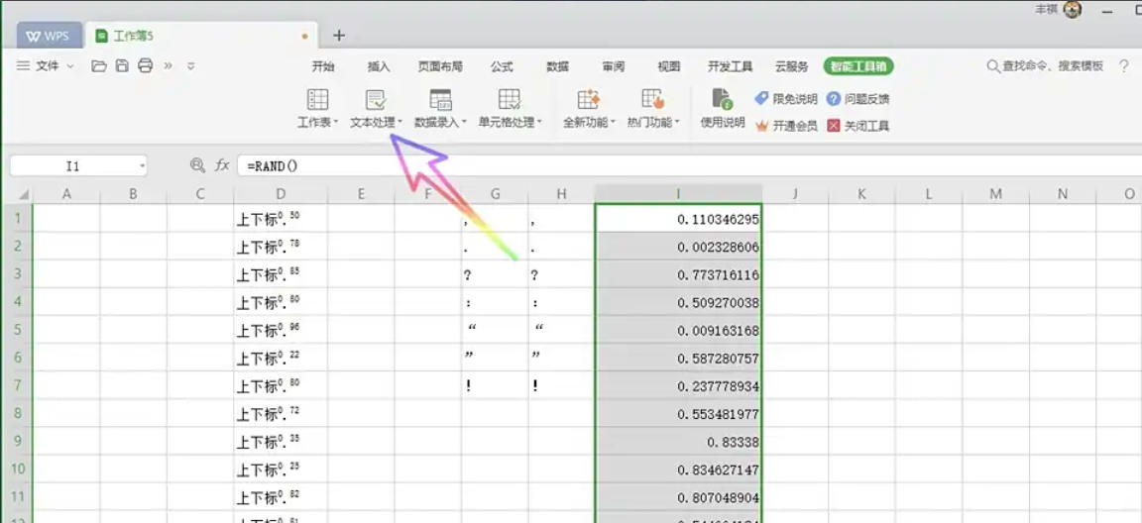
Task: Open the 开发工具 ribbon tab
Action: click(730, 66)
